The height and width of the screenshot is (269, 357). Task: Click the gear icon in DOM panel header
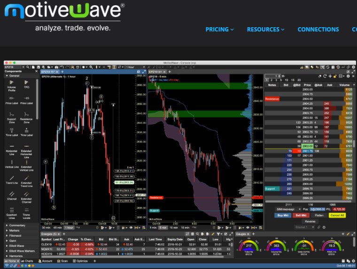(x=348, y=76)
